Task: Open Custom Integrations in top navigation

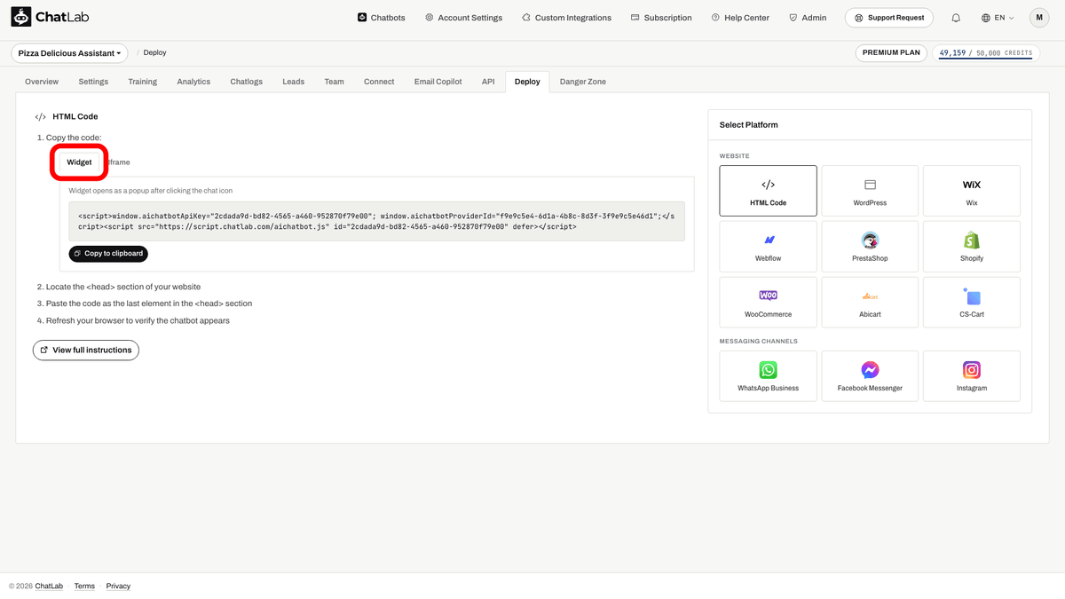Action: point(566,18)
